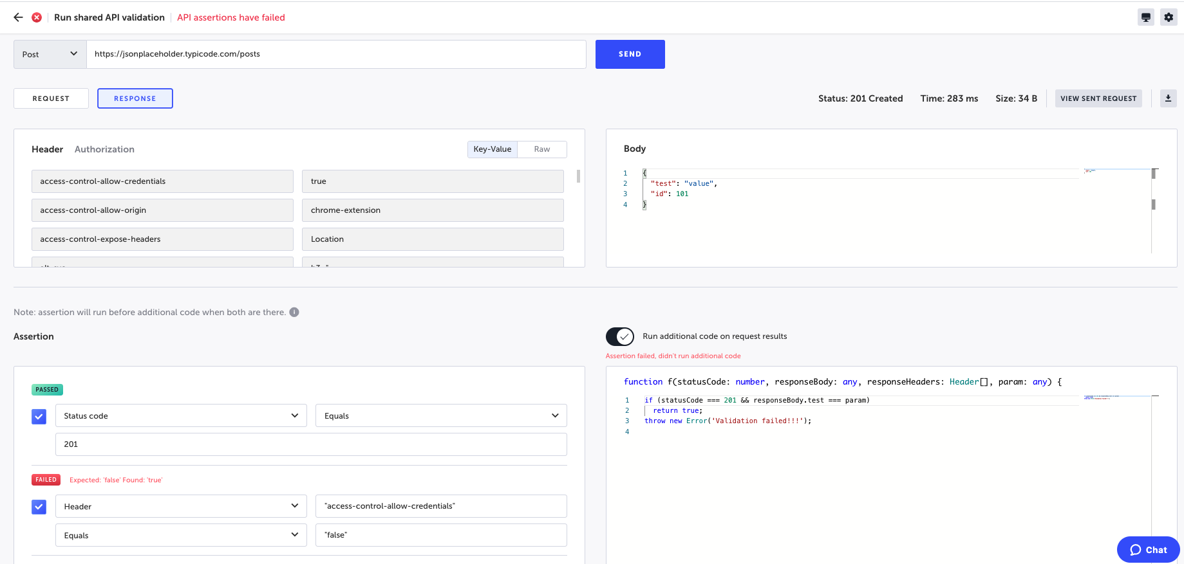Select the Raw header view option
This screenshot has height=564, width=1184.
point(541,149)
